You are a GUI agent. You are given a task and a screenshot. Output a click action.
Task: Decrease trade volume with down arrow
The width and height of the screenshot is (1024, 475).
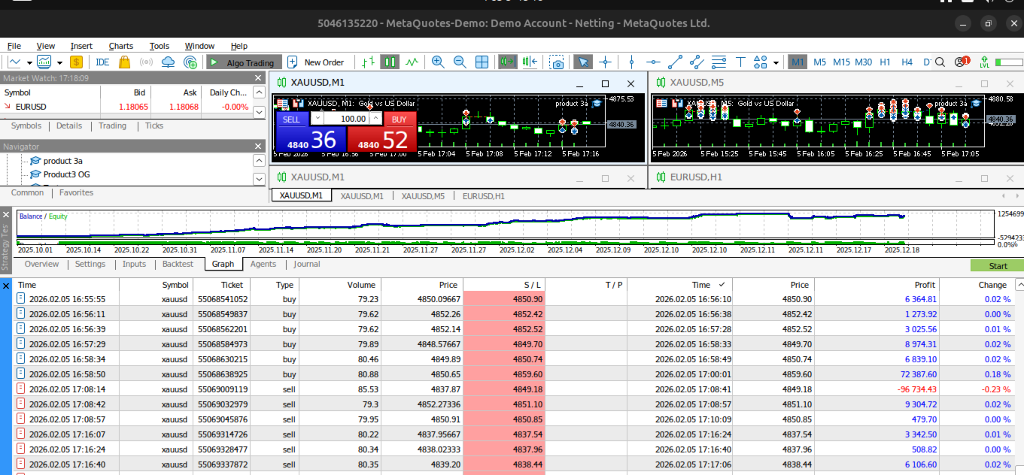(316, 119)
